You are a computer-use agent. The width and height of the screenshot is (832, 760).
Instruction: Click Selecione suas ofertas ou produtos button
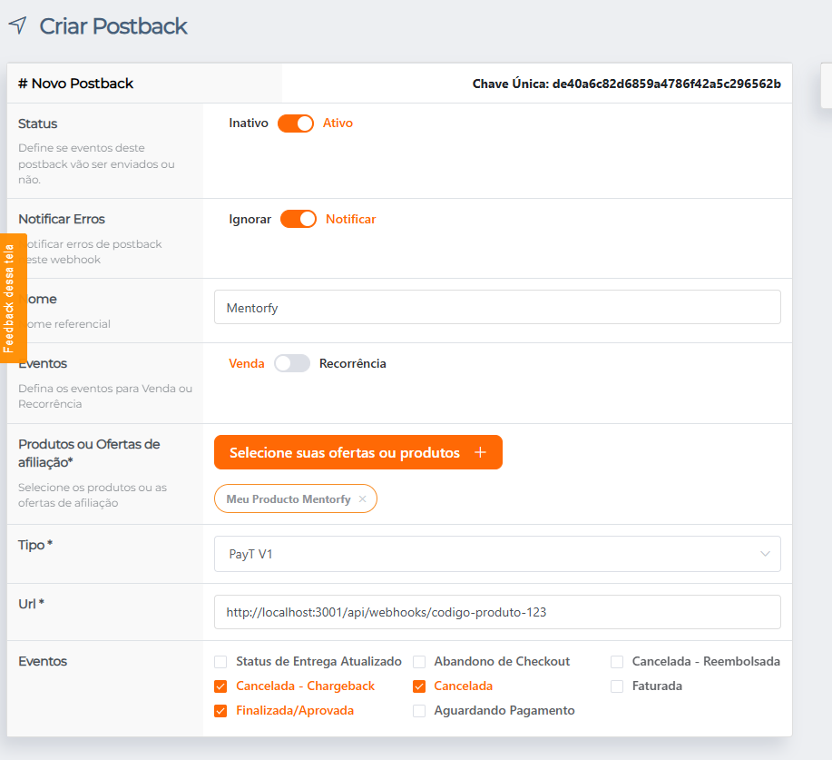point(358,452)
